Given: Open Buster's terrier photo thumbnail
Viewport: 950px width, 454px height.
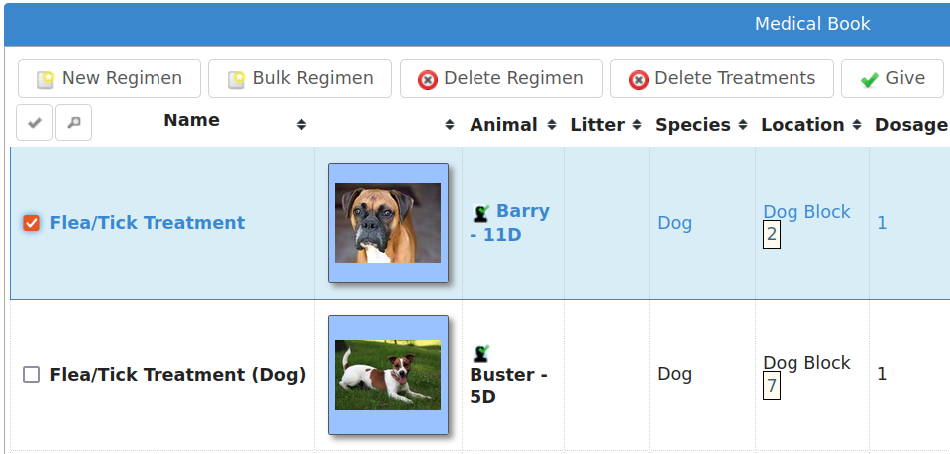Looking at the screenshot, I should [x=388, y=374].
